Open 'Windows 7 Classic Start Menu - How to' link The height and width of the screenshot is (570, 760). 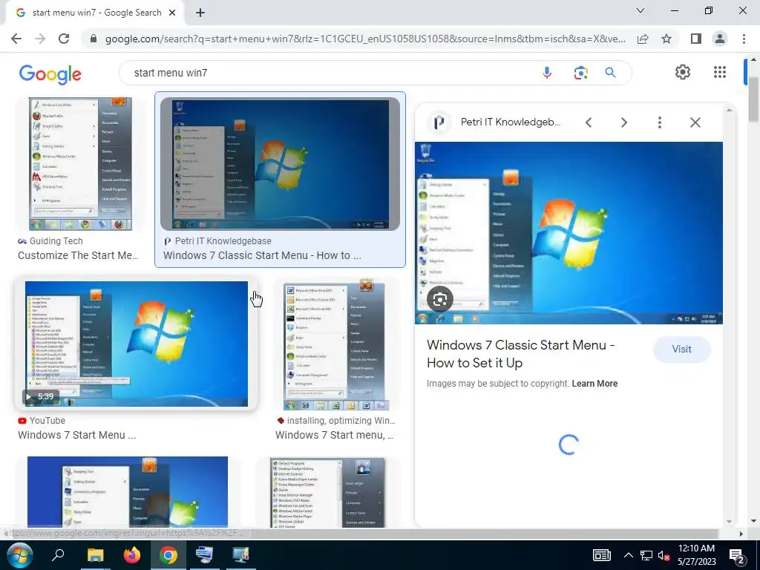262,255
